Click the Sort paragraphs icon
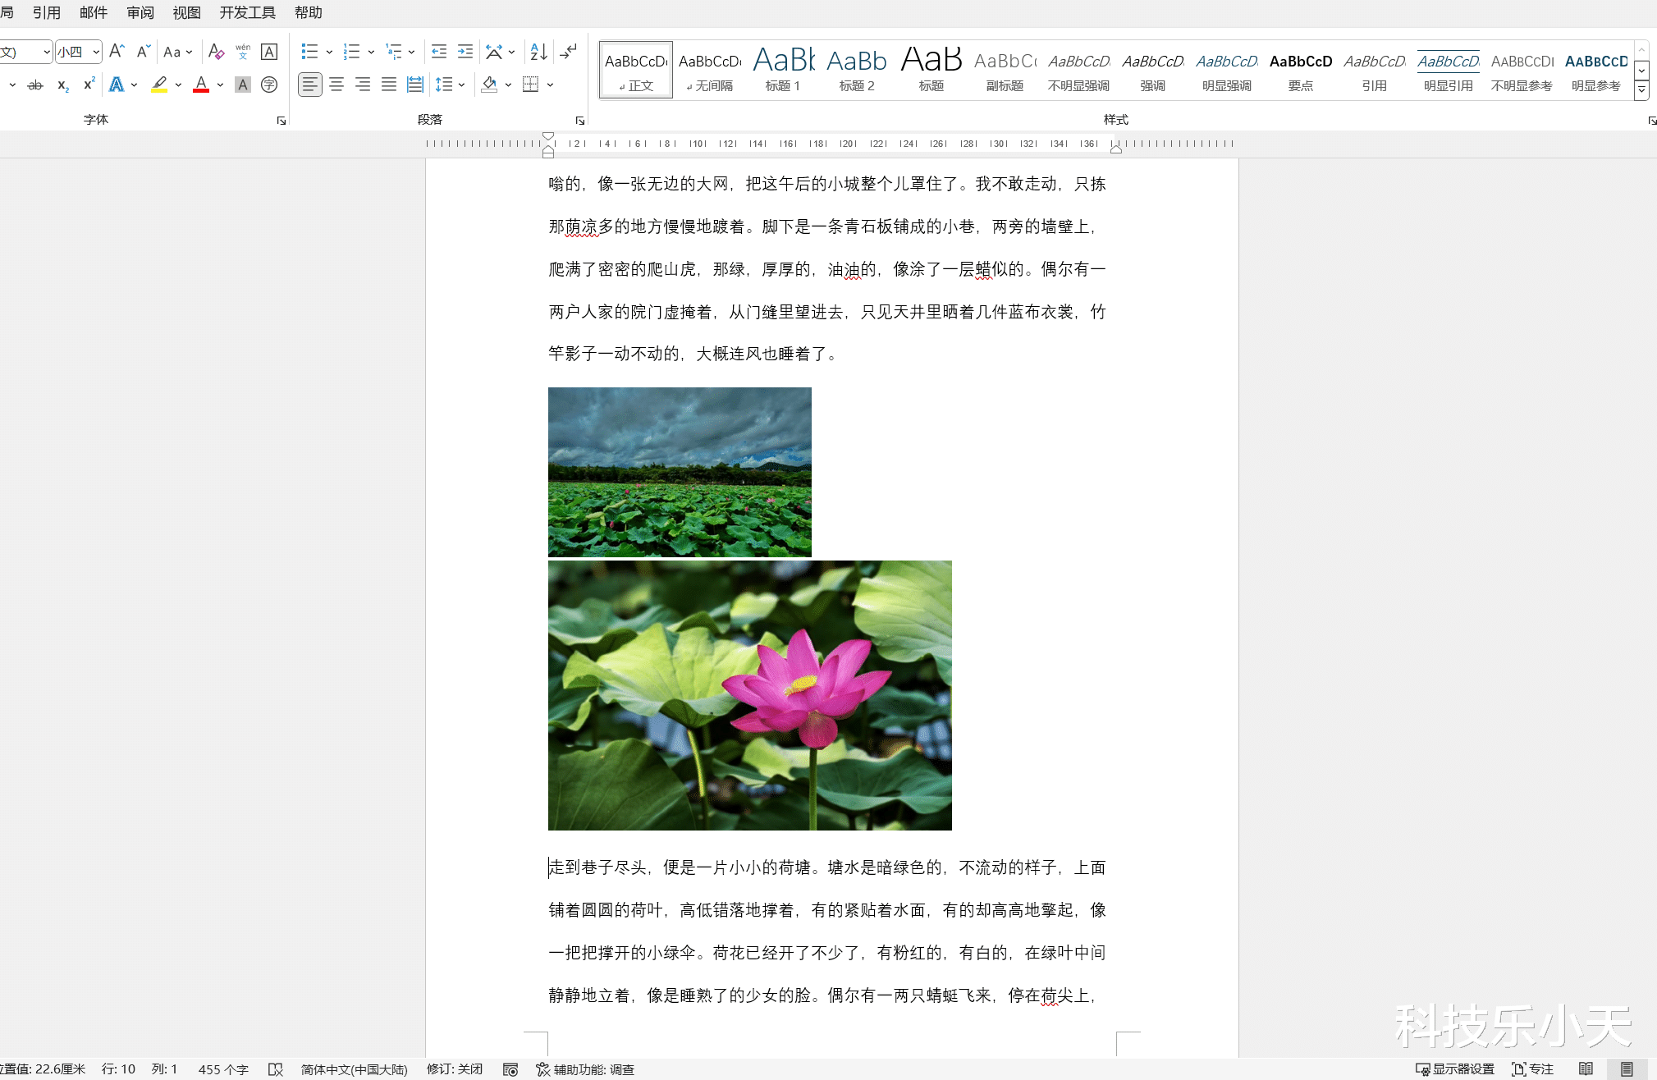The height and width of the screenshot is (1080, 1657). tap(538, 52)
